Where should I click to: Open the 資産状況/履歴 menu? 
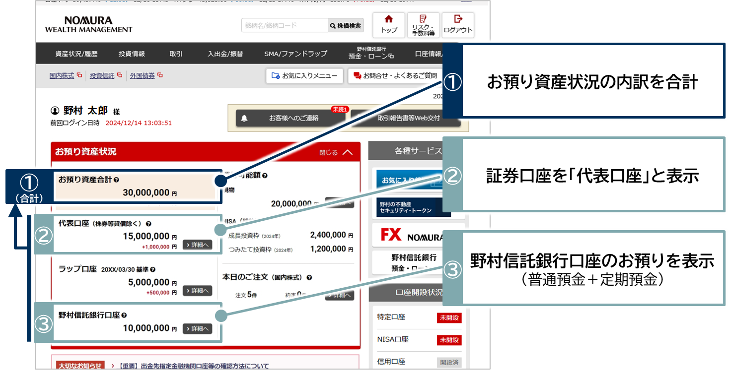coord(76,54)
